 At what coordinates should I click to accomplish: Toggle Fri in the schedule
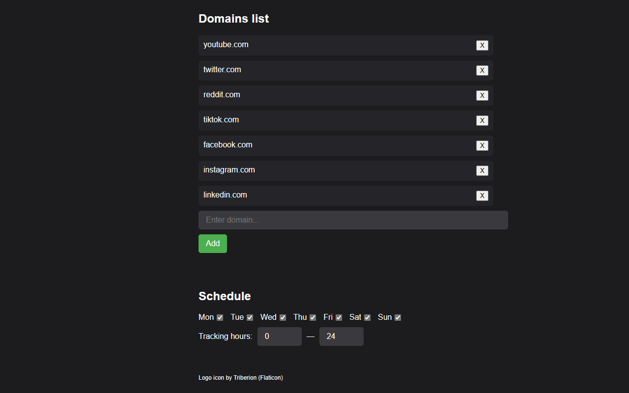tap(339, 318)
